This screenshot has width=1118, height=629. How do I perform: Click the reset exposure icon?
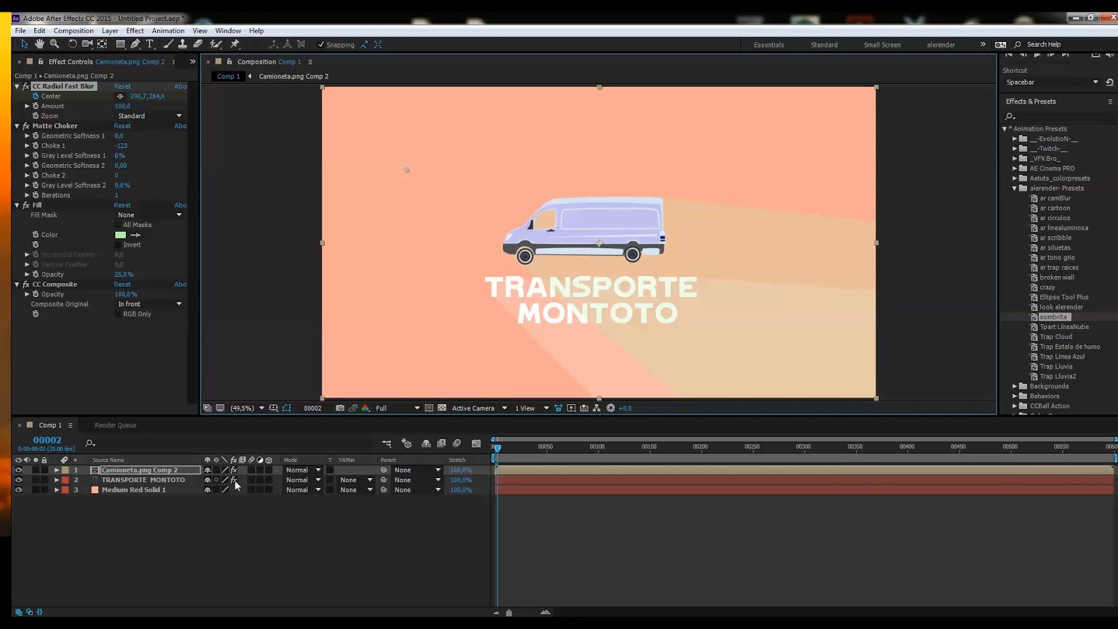[611, 408]
